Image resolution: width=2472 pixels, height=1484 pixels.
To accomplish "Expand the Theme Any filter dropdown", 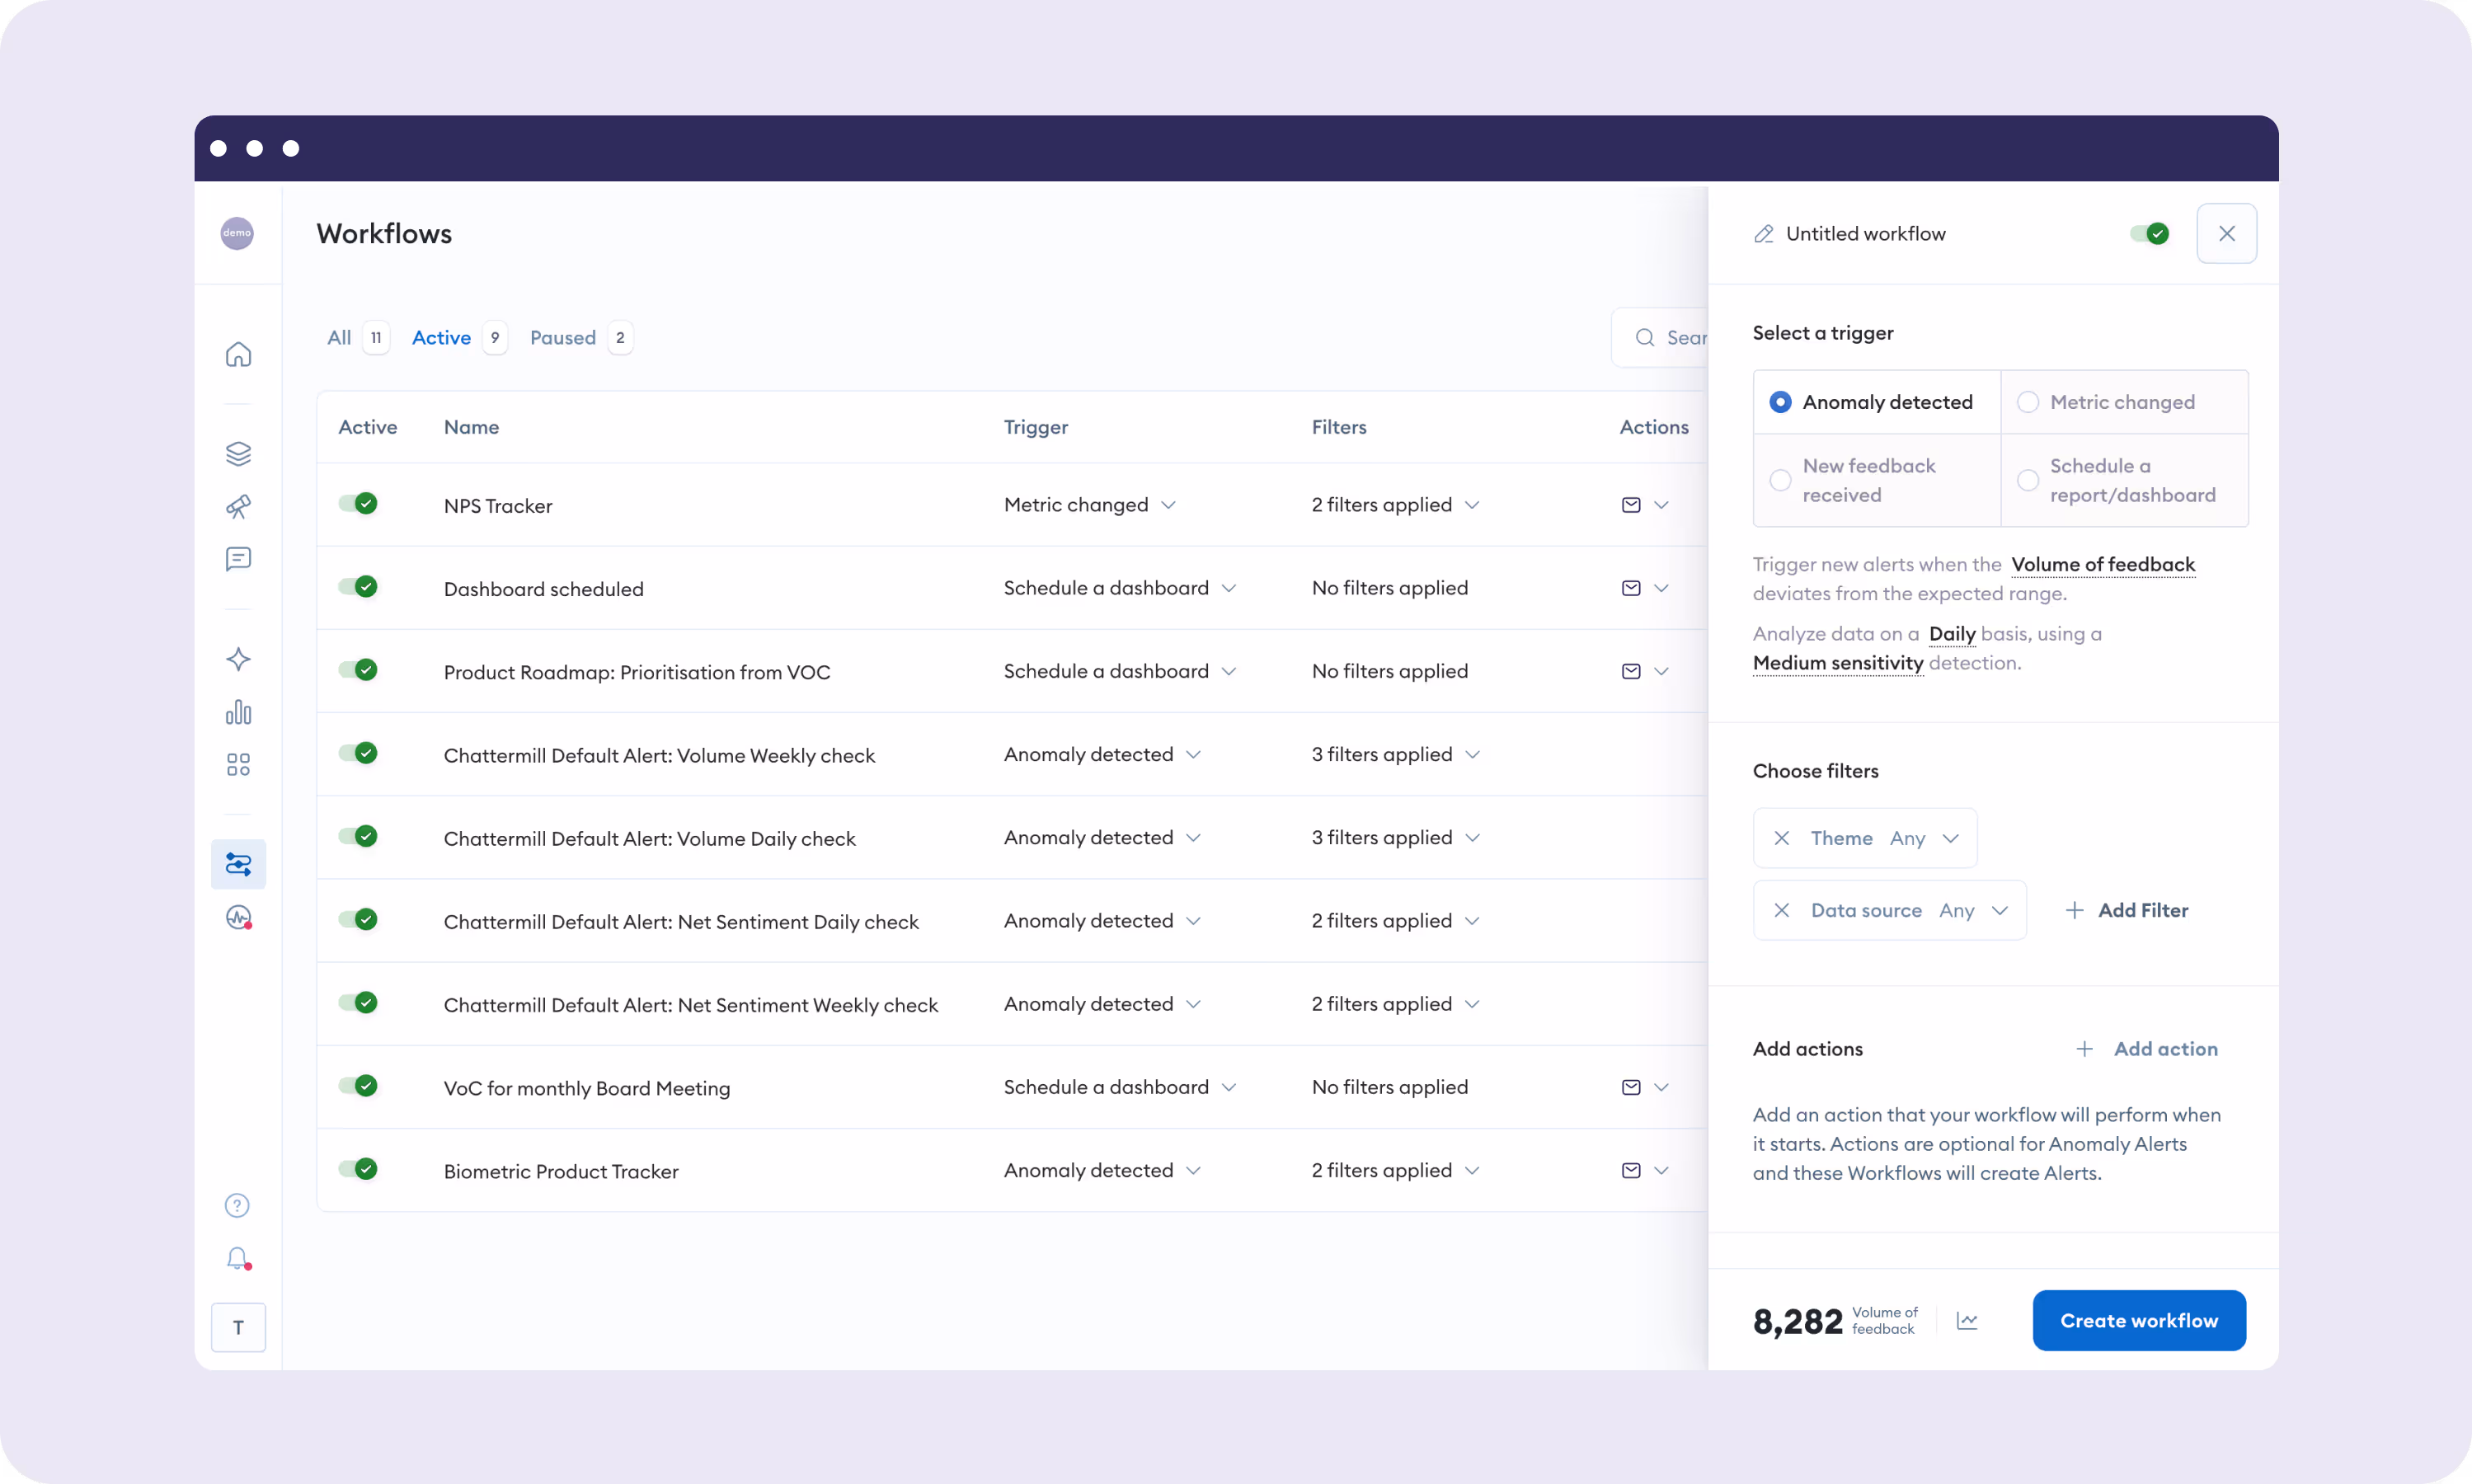I will [x=1950, y=838].
